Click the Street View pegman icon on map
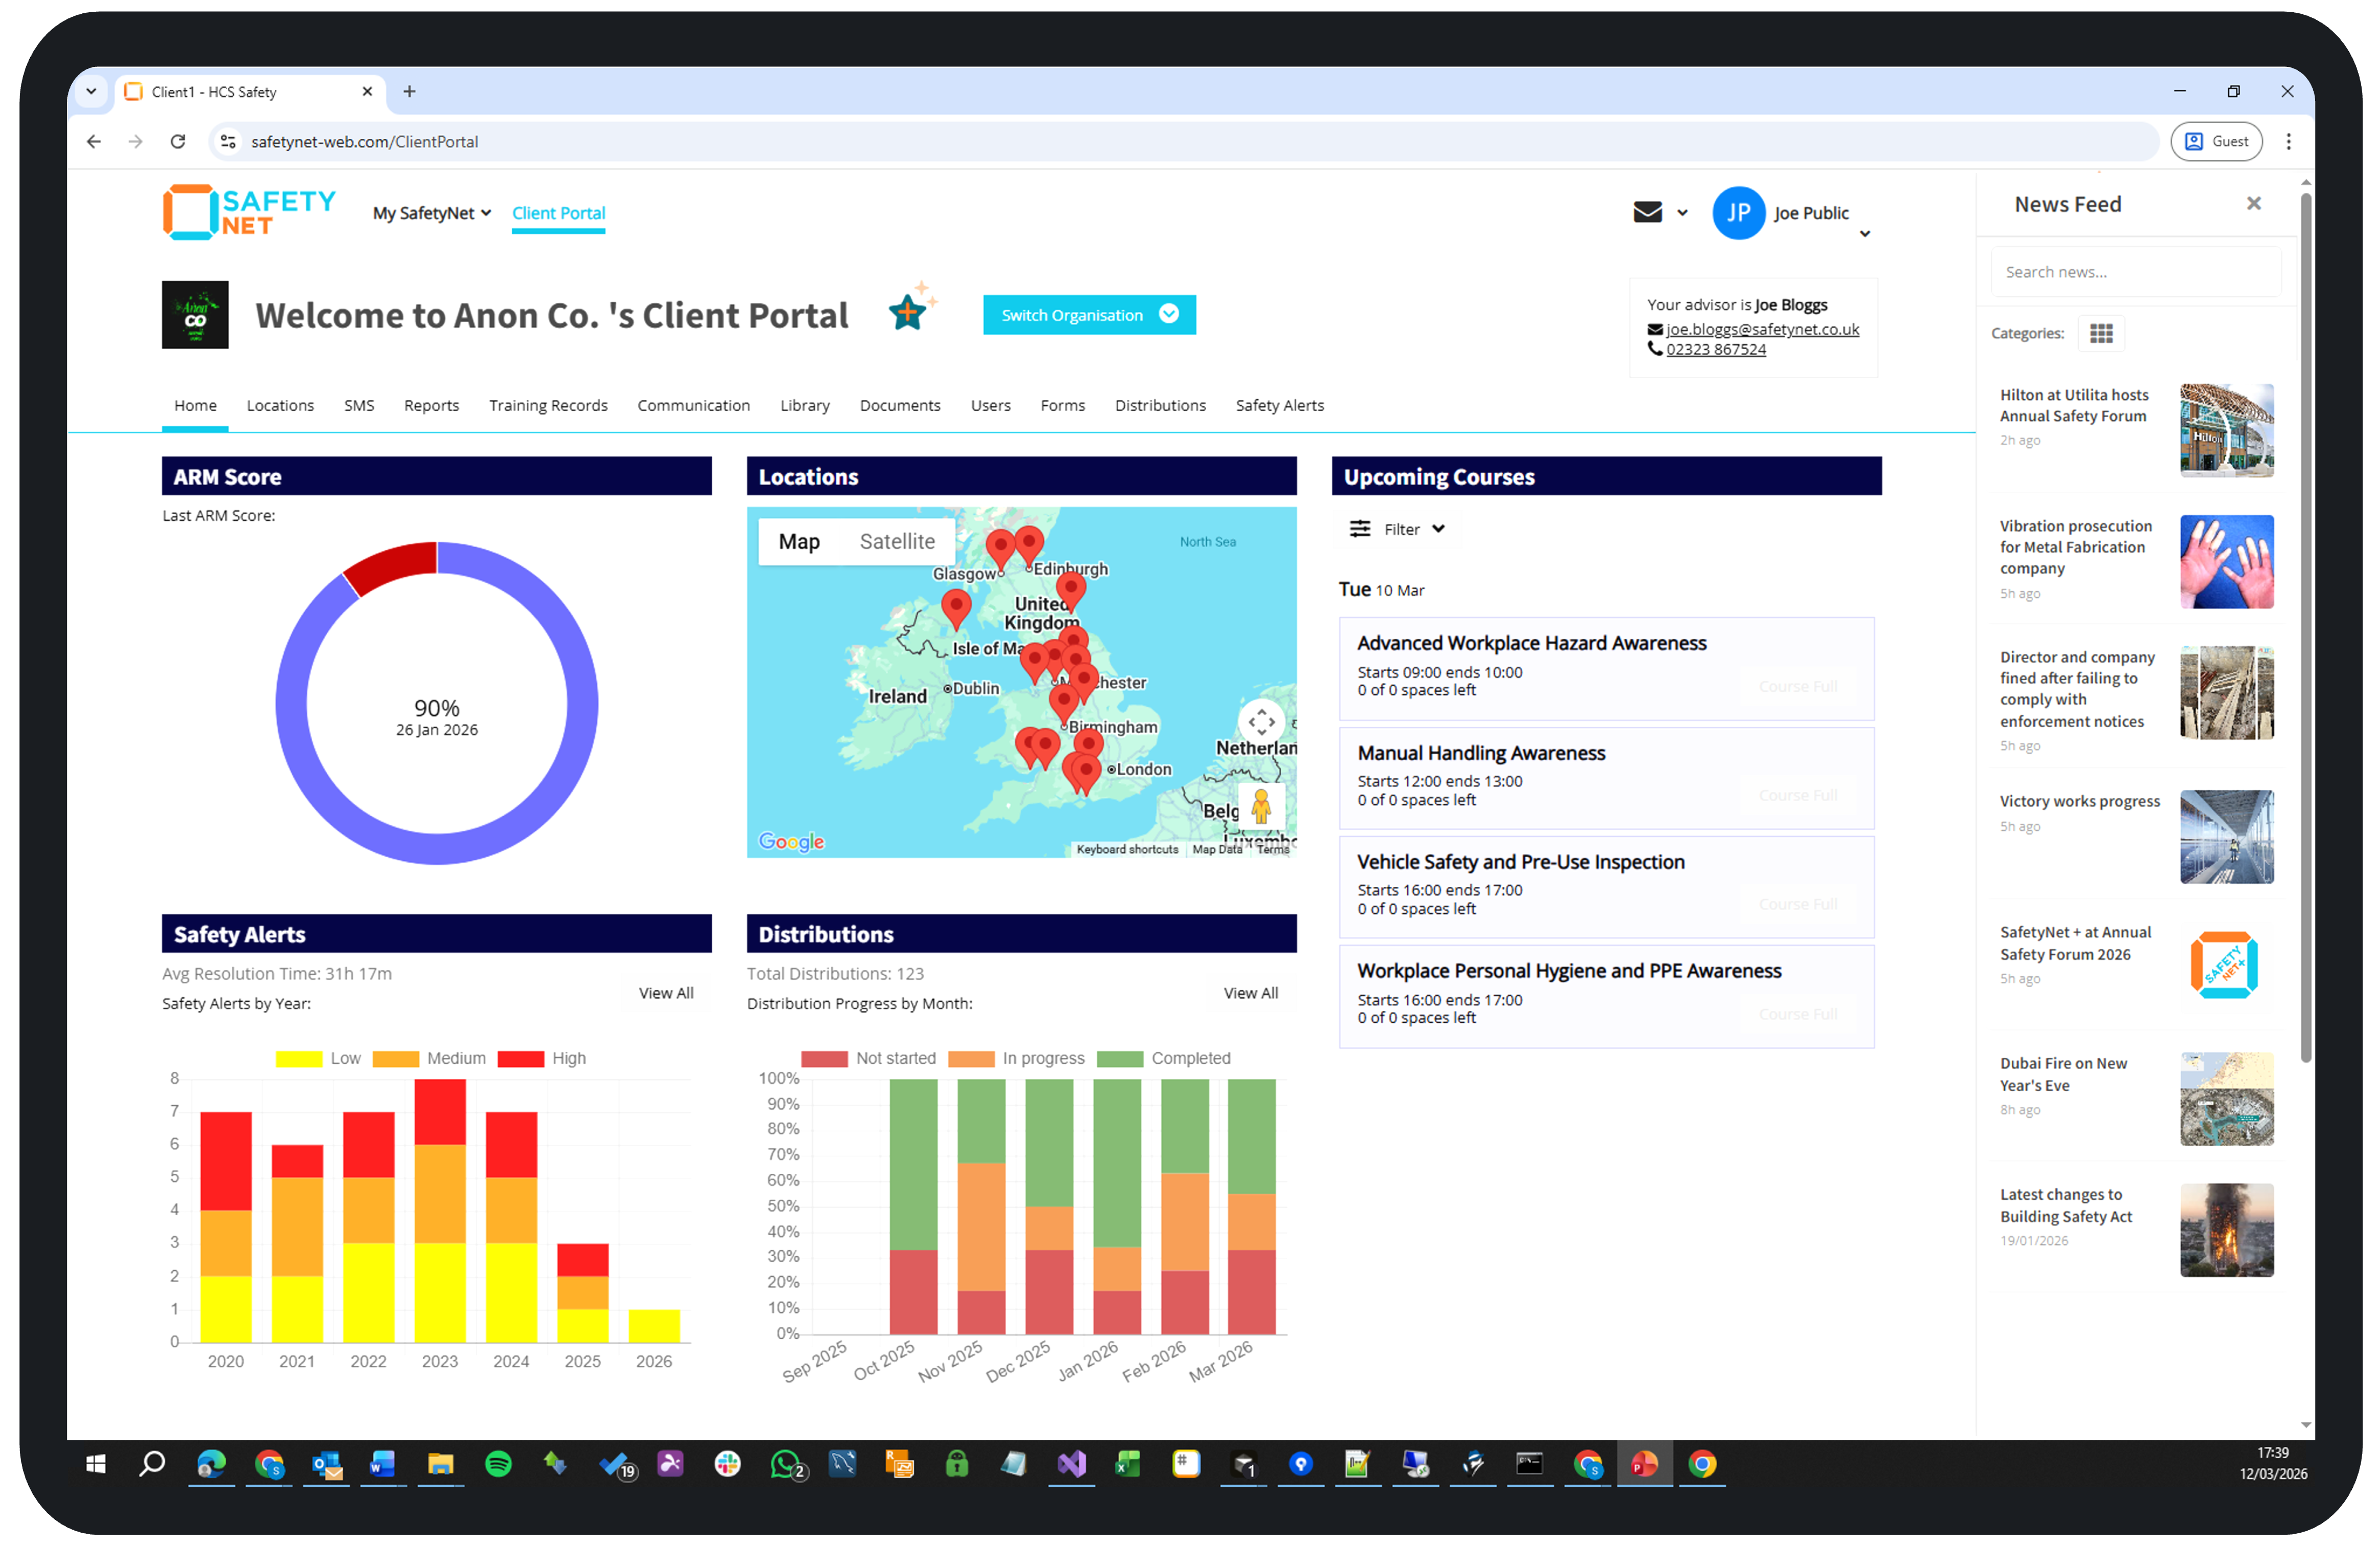Image resolution: width=2380 pixels, height=1548 pixels. 1262,806
